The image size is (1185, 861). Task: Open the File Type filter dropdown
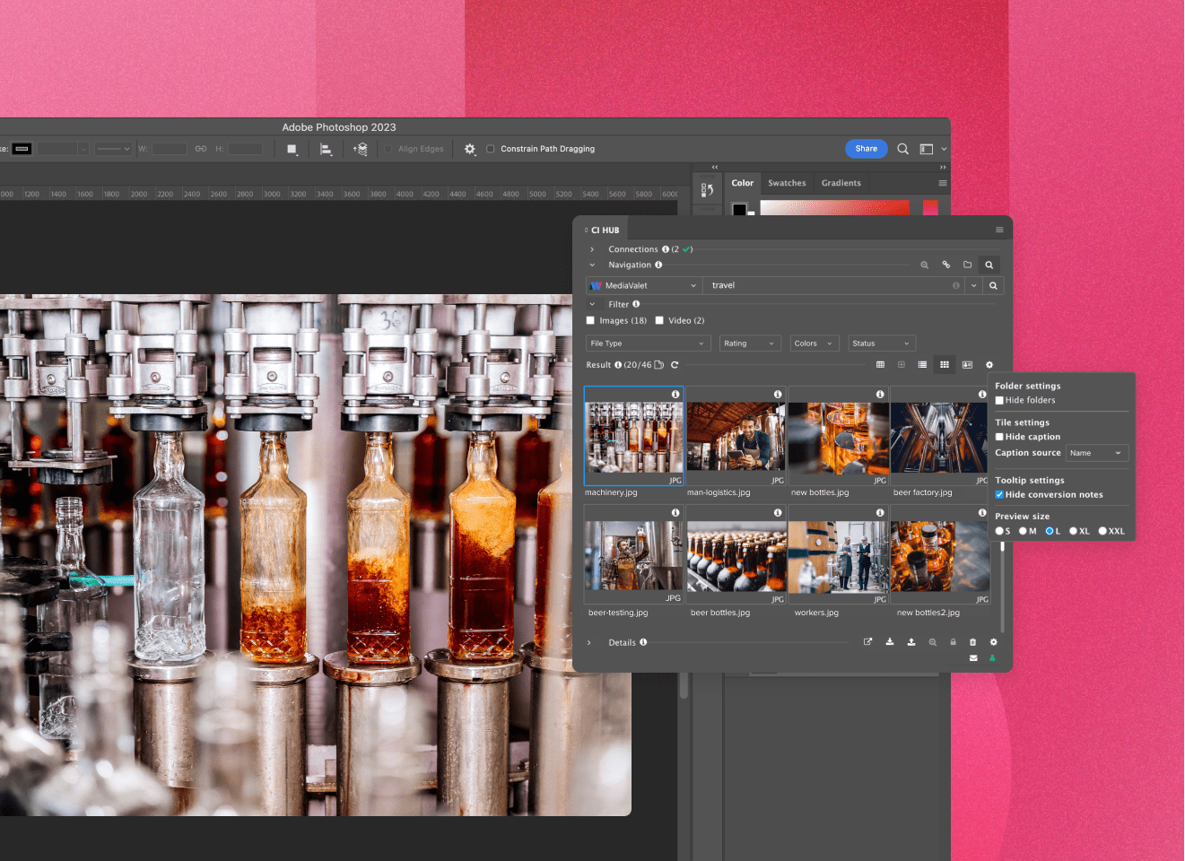coord(649,344)
